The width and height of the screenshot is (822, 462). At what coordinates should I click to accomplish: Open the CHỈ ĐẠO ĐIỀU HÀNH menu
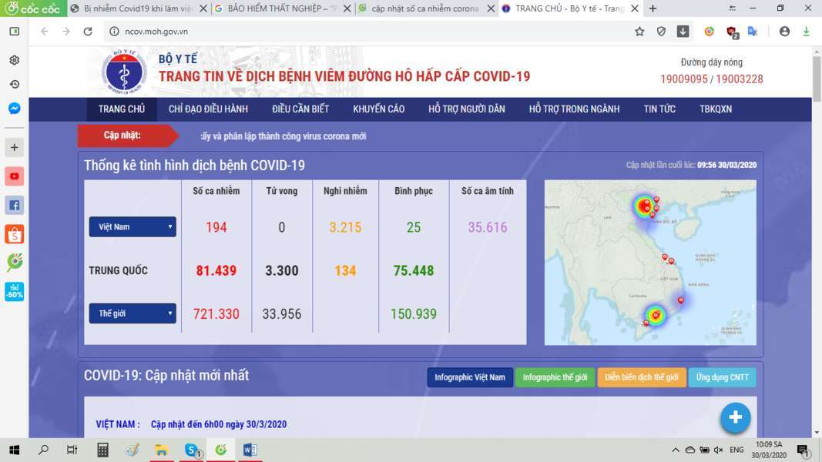[x=208, y=109]
